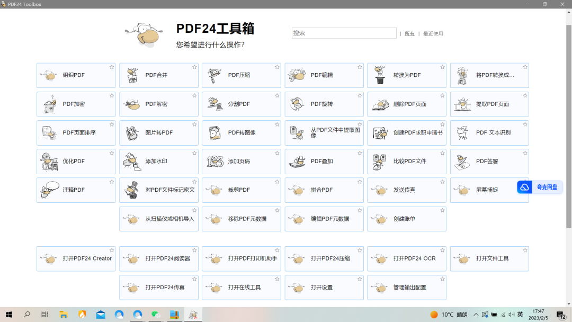This screenshot has height=322, width=572.
Task: Toggle favorite star on 创建账单
Action: coord(442,210)
